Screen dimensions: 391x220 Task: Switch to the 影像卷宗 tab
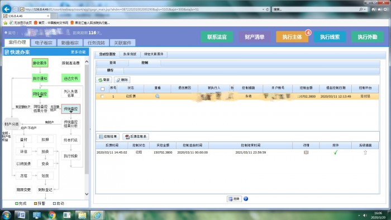click(70, 42)
